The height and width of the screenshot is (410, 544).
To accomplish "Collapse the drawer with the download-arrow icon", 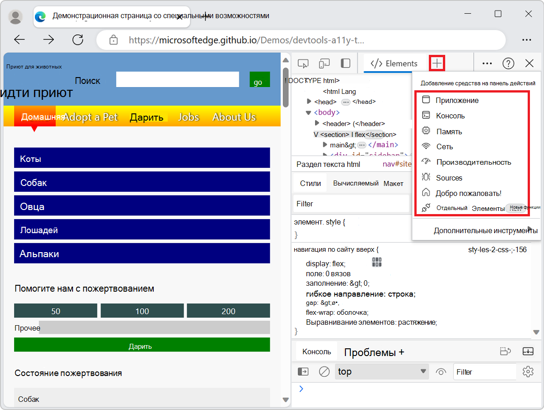I will click(x=528, y=351).
